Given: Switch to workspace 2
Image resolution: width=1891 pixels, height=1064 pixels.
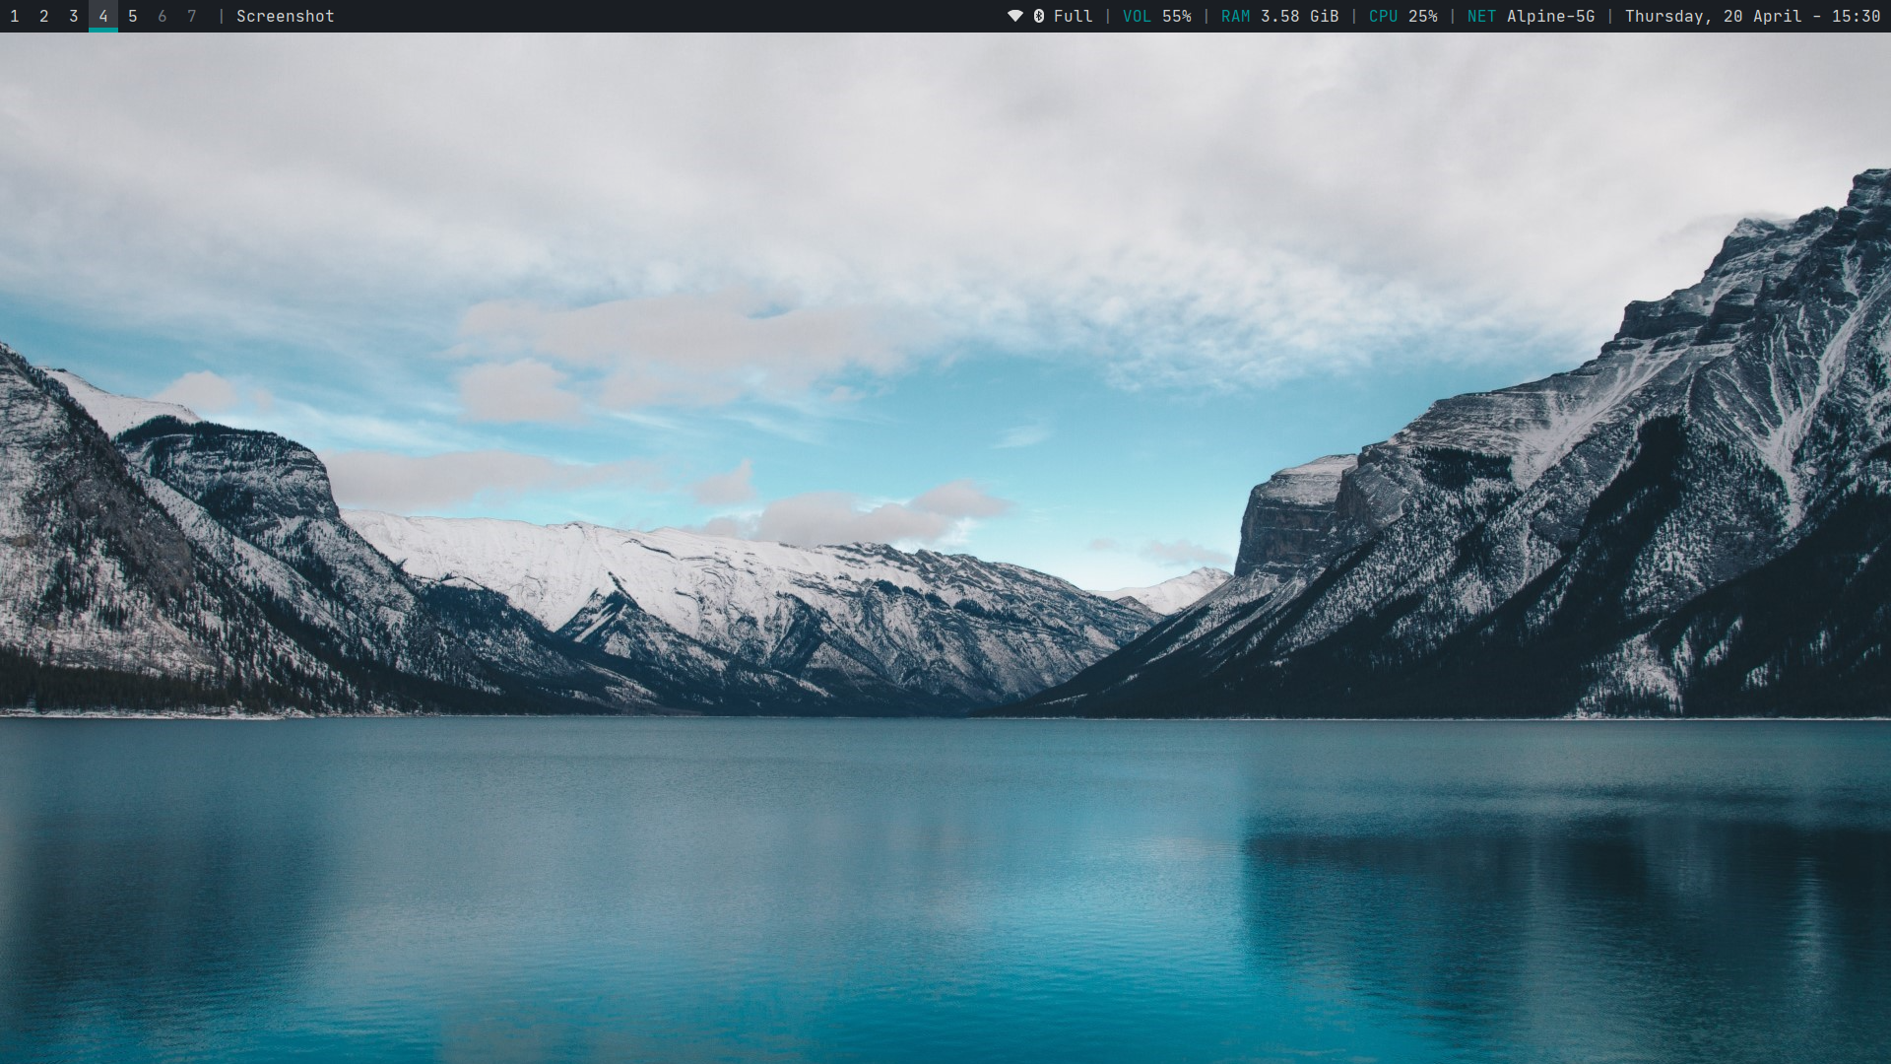Looking at the screenshot, I should point(44,16).
